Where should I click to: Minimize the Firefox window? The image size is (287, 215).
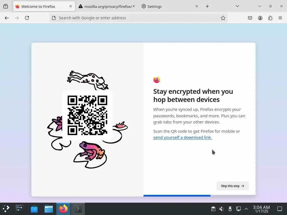pyautogui.click(x=260, y=6)
